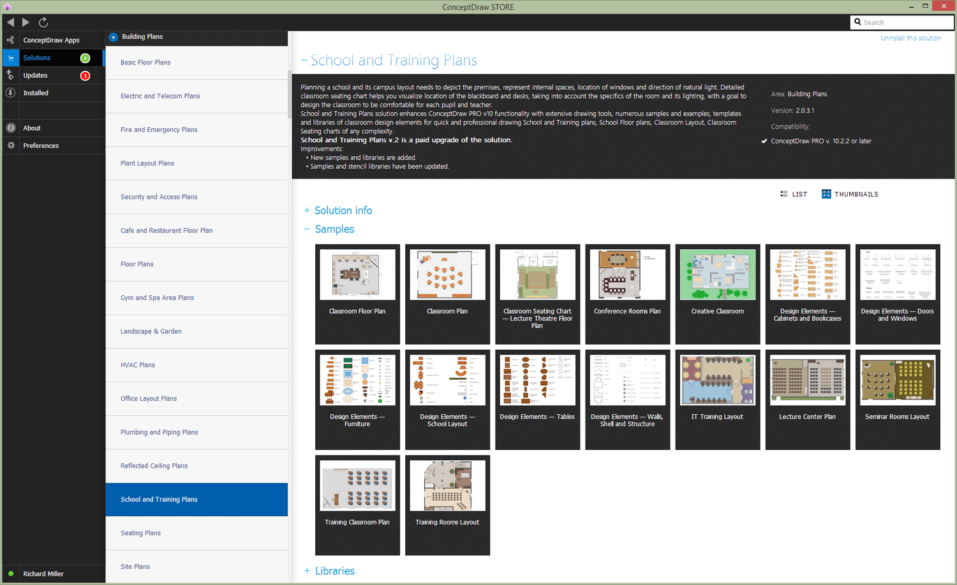Select Floor Plans in the list

coord(197,264)
